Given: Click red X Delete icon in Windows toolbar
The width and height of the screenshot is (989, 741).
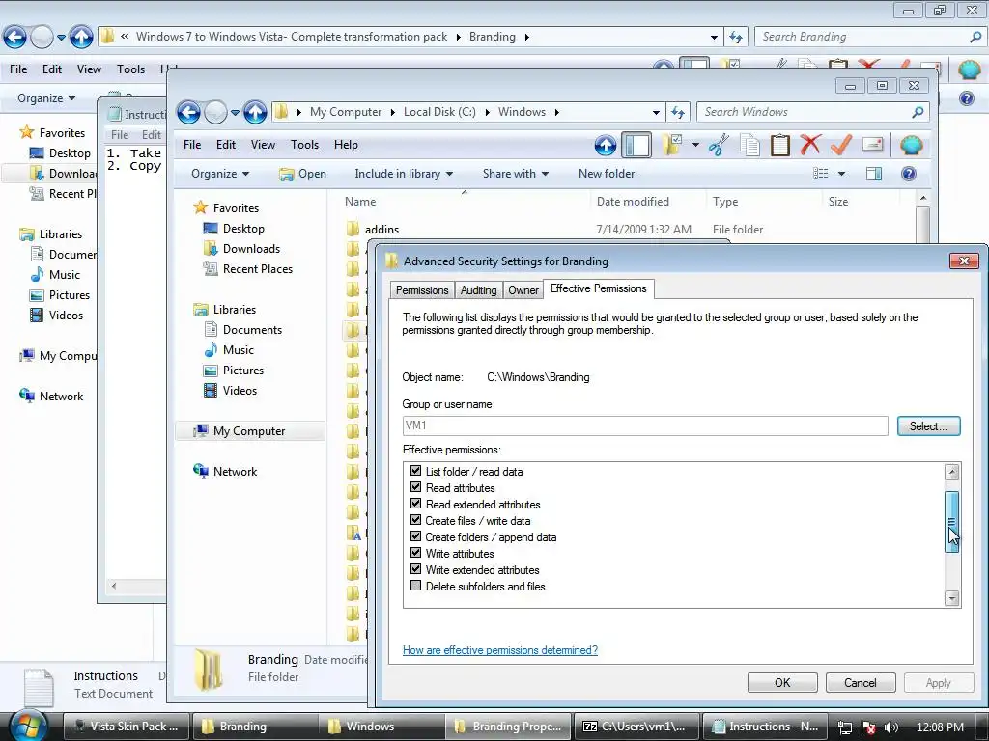Looking at the screenshot, I should (810, 145).
